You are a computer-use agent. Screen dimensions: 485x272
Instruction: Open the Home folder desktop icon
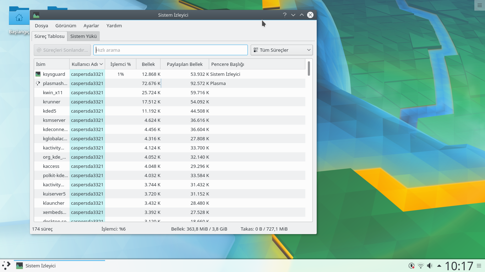click(x=19, y=18)
